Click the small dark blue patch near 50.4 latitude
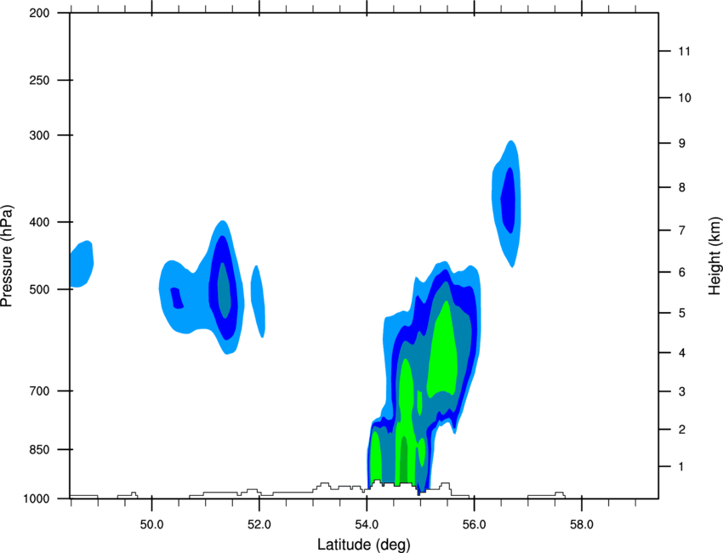The width and height of the screenshot is (723, 553). pos(177,298)
